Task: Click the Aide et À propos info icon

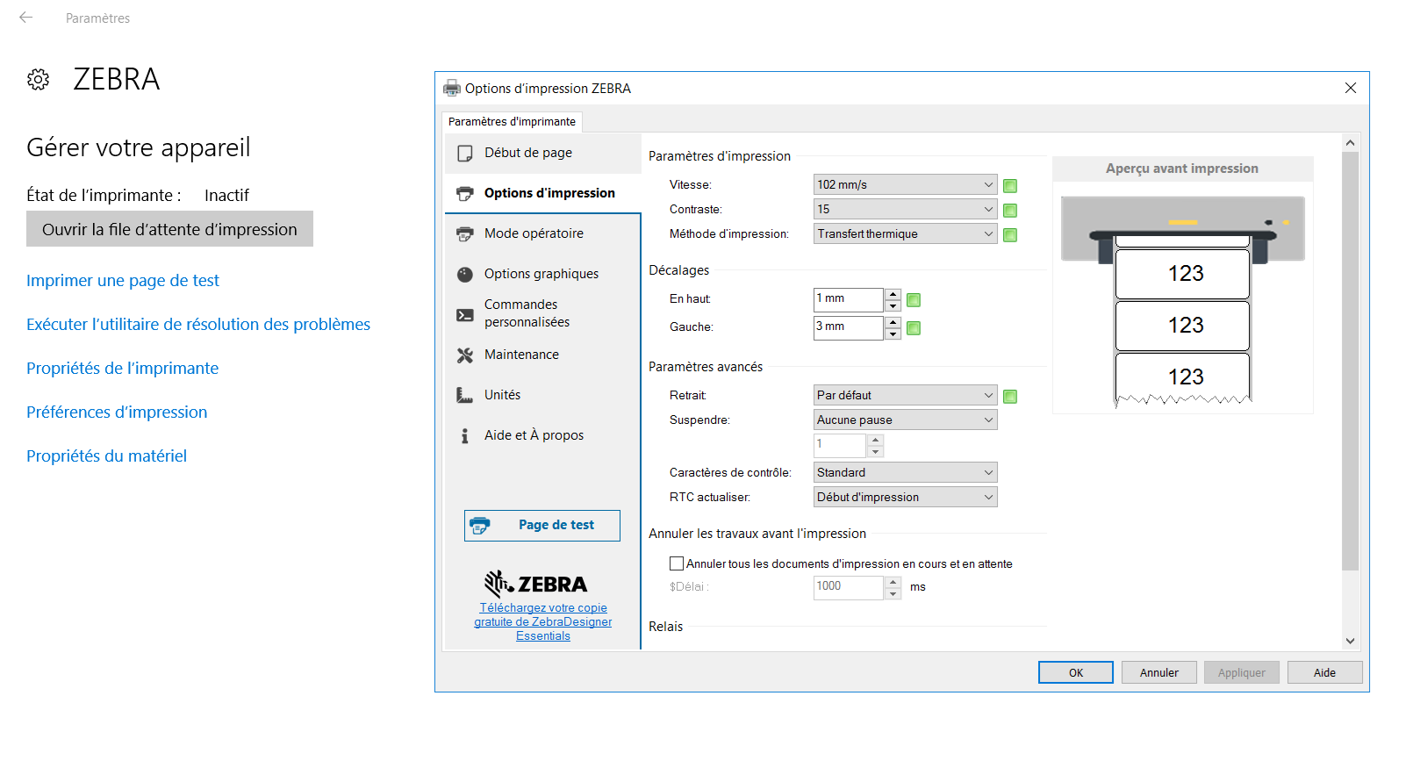Action: point(465,436)
